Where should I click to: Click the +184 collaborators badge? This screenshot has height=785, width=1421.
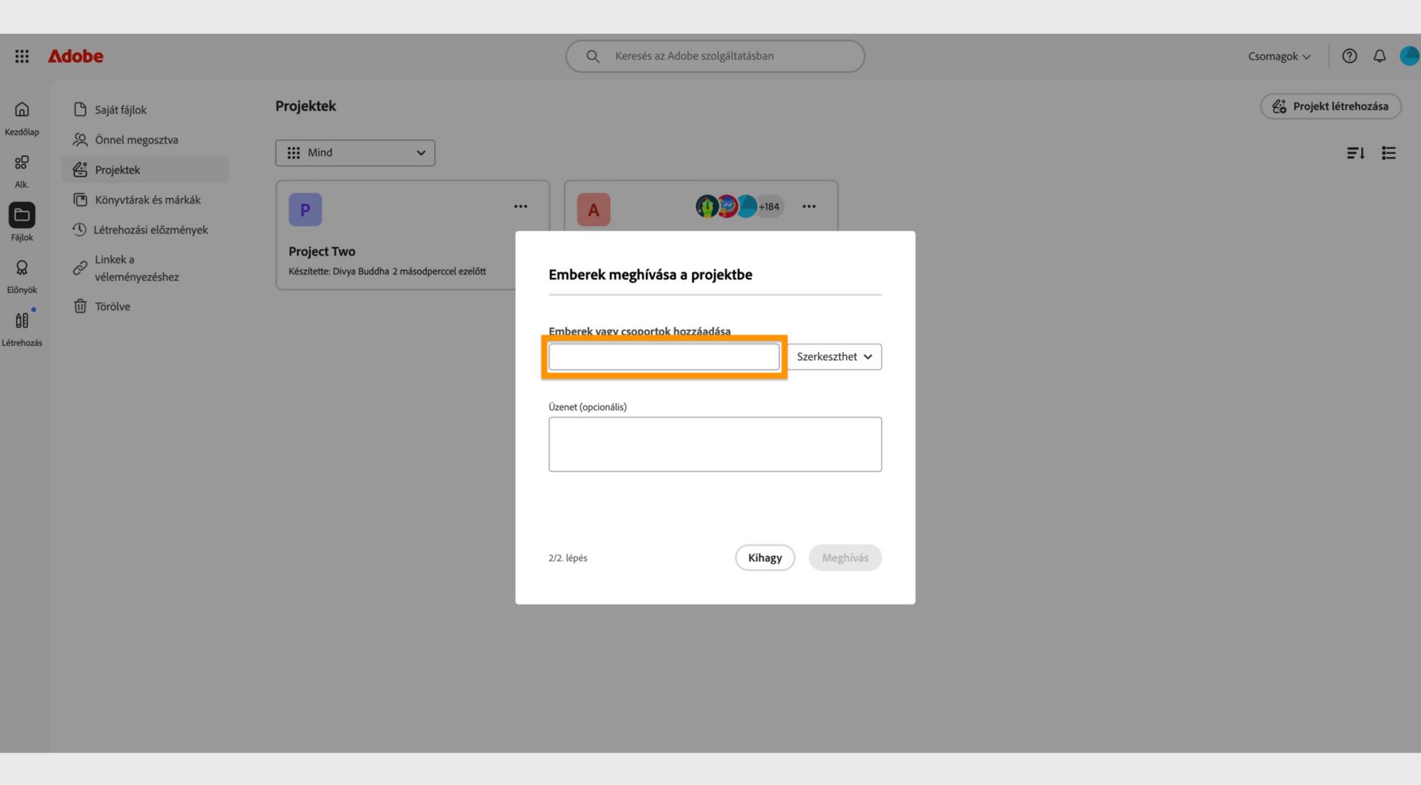pos(770,206)
